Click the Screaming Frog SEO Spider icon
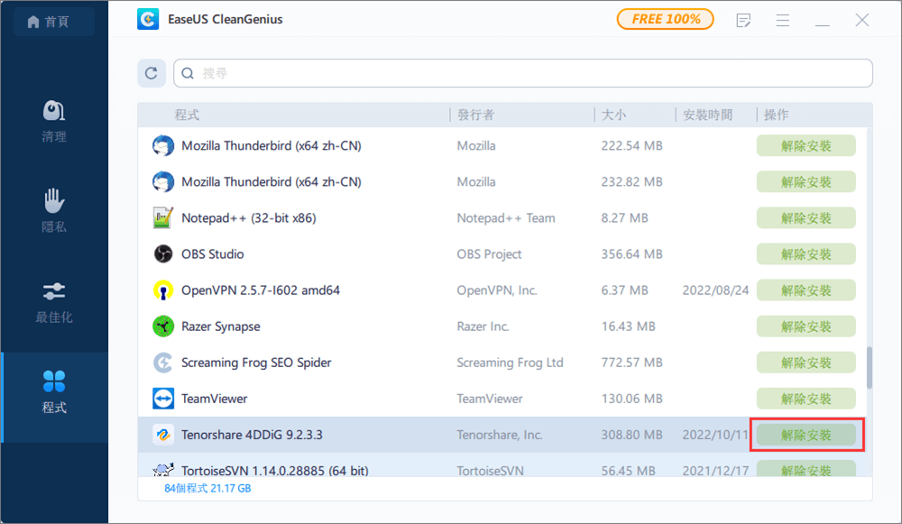This screenshot has width=902, height=524. point(163,363)
